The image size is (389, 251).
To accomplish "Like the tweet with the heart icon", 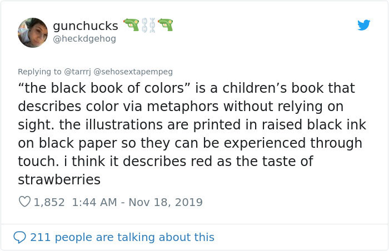I will coord(24,202).
